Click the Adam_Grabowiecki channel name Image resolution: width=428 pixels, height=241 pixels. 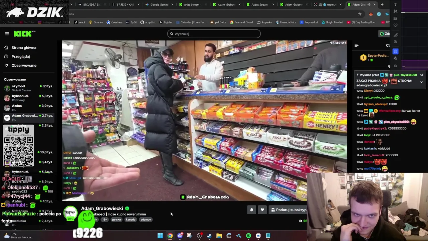pos(102,208)
